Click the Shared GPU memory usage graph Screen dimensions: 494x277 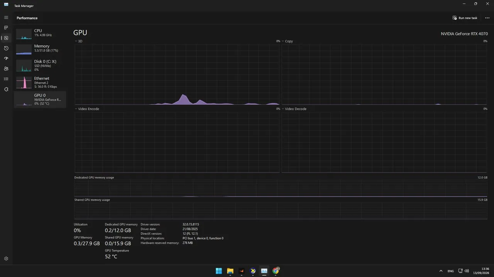click(x=281, y=211)
